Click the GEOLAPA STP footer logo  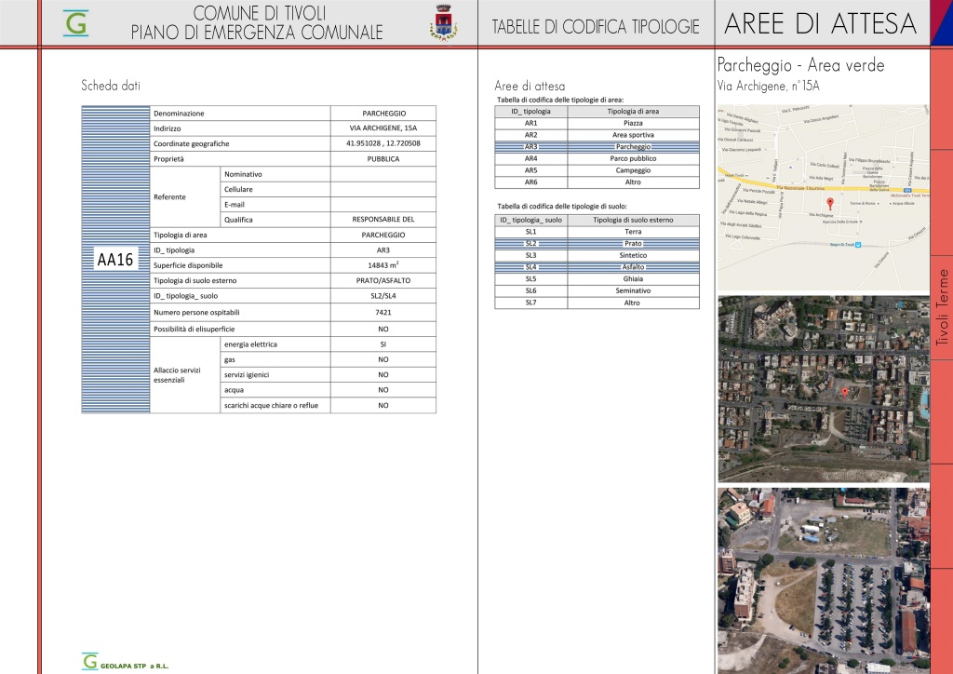click(x=126, y=662)
